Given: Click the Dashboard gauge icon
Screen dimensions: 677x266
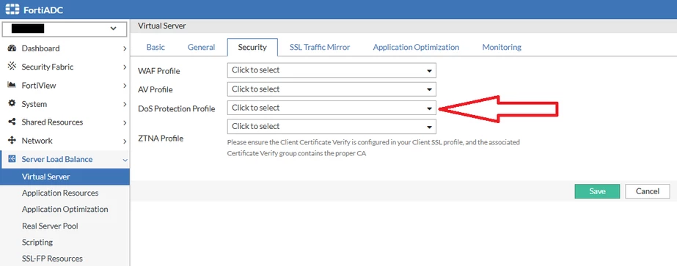Looking at the screenshot, I should pos(12,48).
